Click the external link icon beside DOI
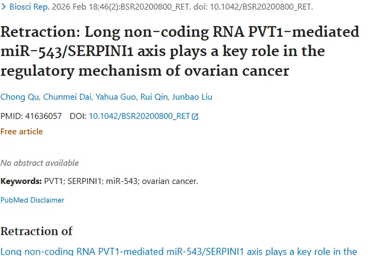This screenshot has width=384, height=256. click(x=195, y=117)
